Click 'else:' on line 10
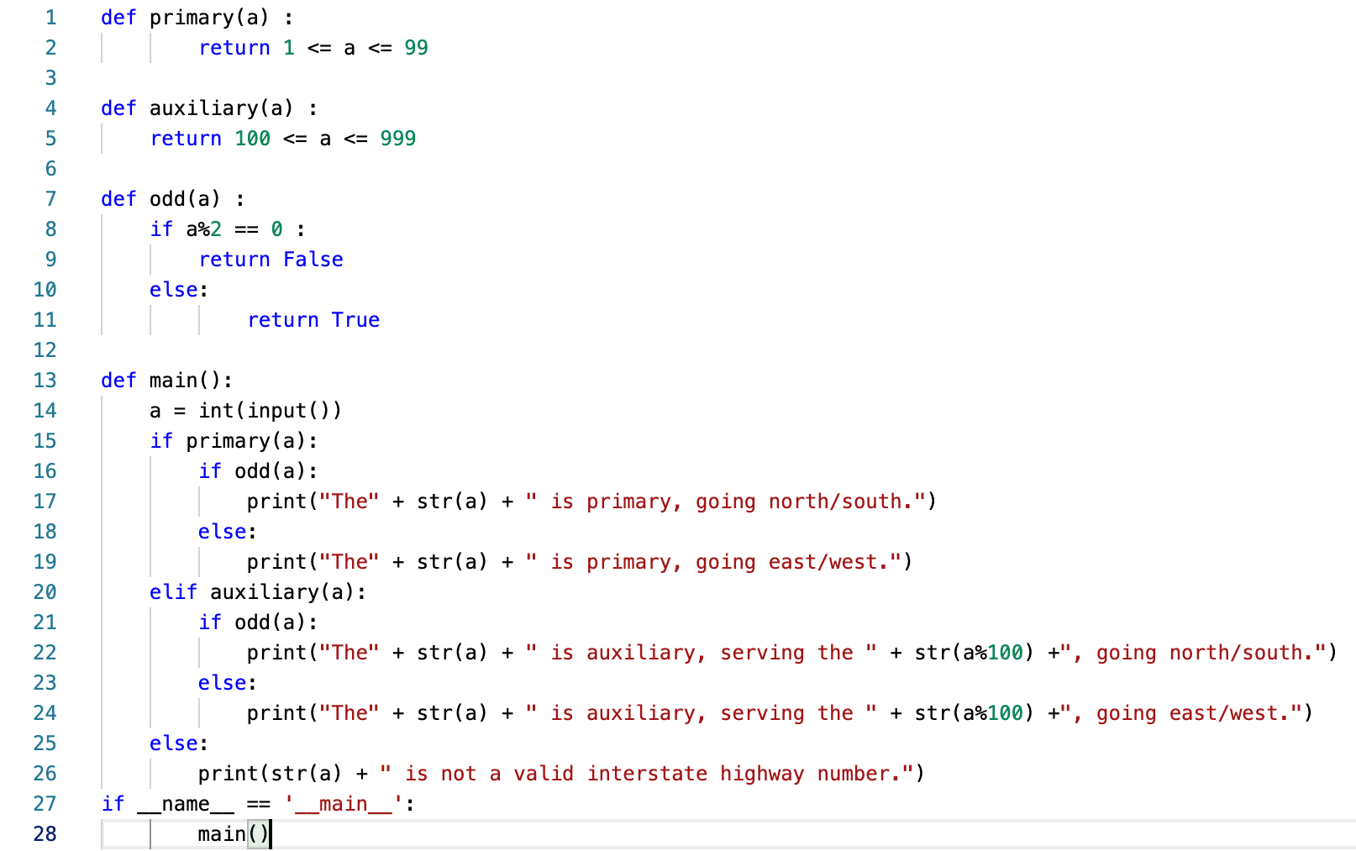 tap(179, 290)
